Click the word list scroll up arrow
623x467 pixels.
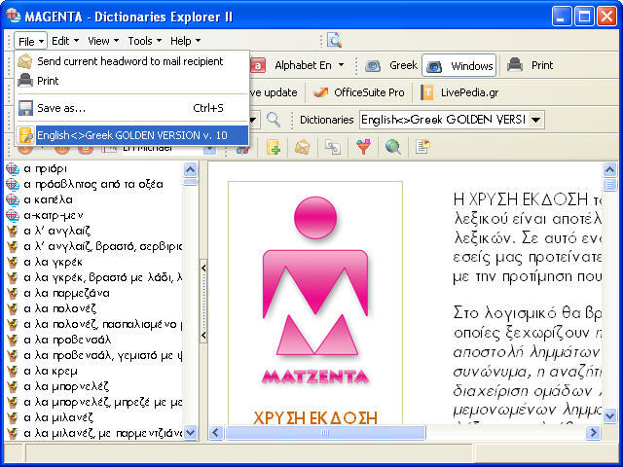[x=191, y=170]
